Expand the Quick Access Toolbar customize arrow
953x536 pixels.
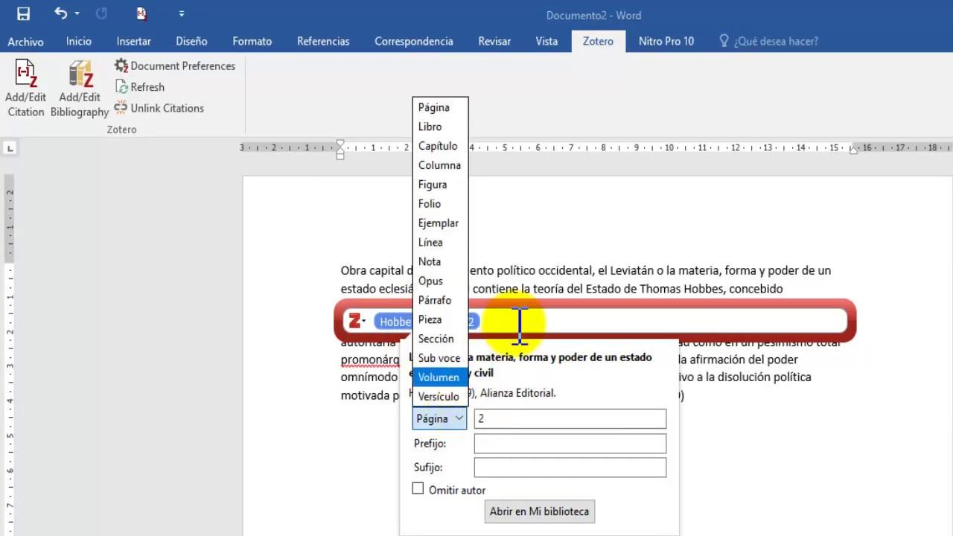181,13
